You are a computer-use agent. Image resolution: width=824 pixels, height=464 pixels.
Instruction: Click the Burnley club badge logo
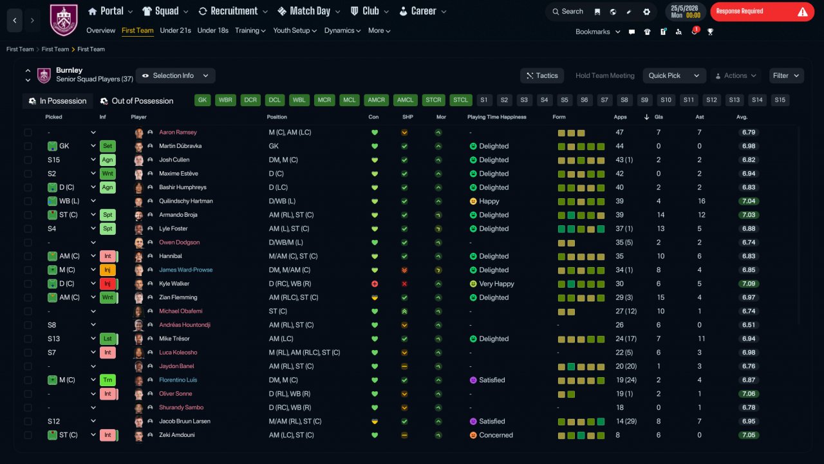click(64, 20)
